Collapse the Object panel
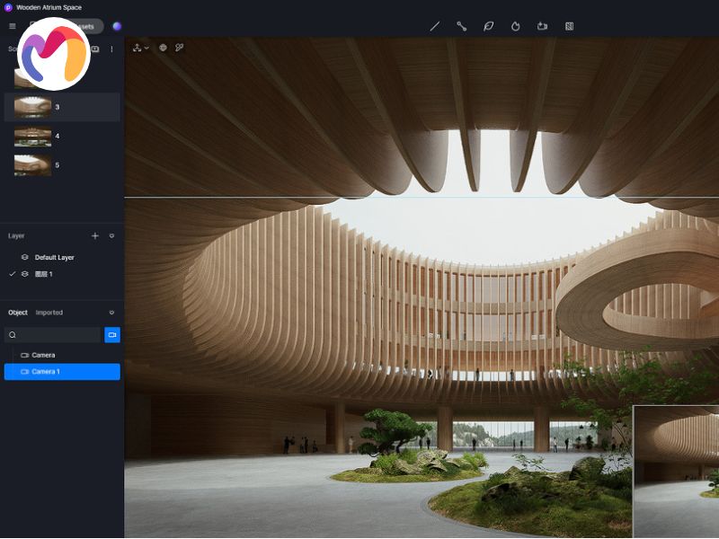 [x=111, y=313]
